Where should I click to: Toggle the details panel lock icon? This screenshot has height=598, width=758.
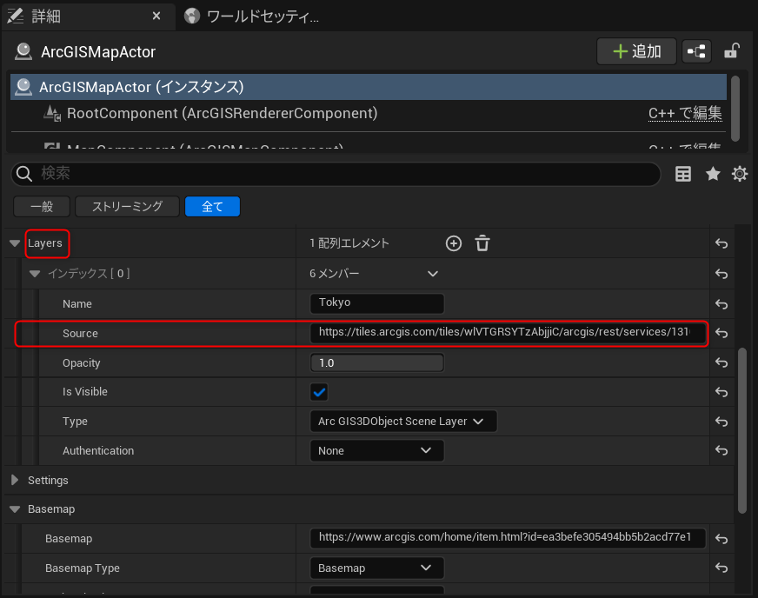(732, 50)
